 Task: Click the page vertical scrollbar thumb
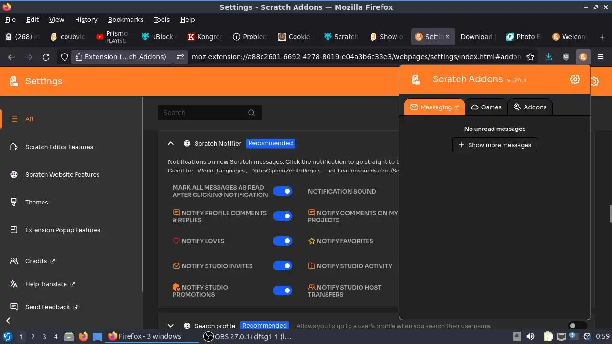[x=610, y=214]
